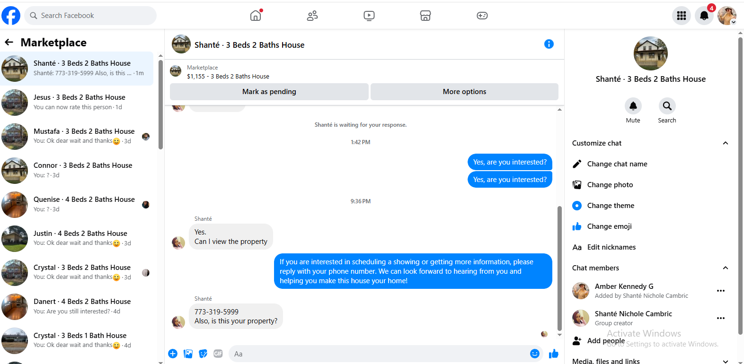Open the Friends icon in top navigation

[312, 16]
